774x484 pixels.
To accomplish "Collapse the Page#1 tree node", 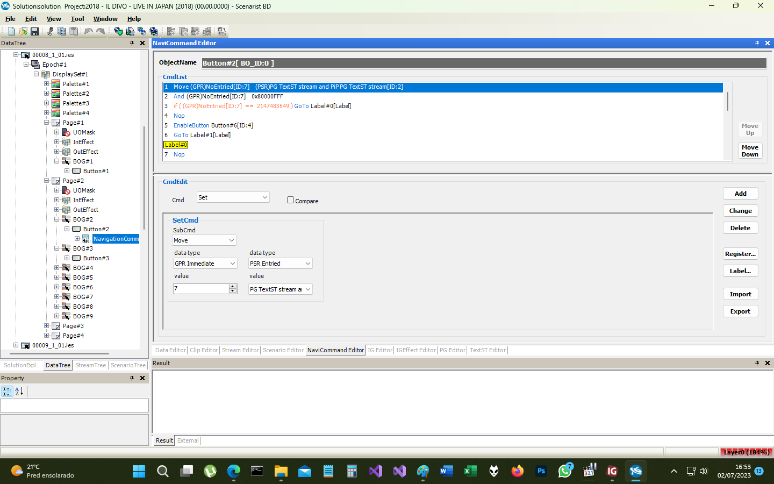I will click(x=46, y=123).
